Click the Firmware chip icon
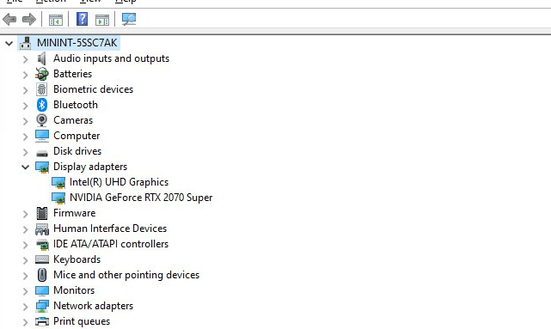The width and height of the screenshot is (551, 329). (x=42, y=213)
